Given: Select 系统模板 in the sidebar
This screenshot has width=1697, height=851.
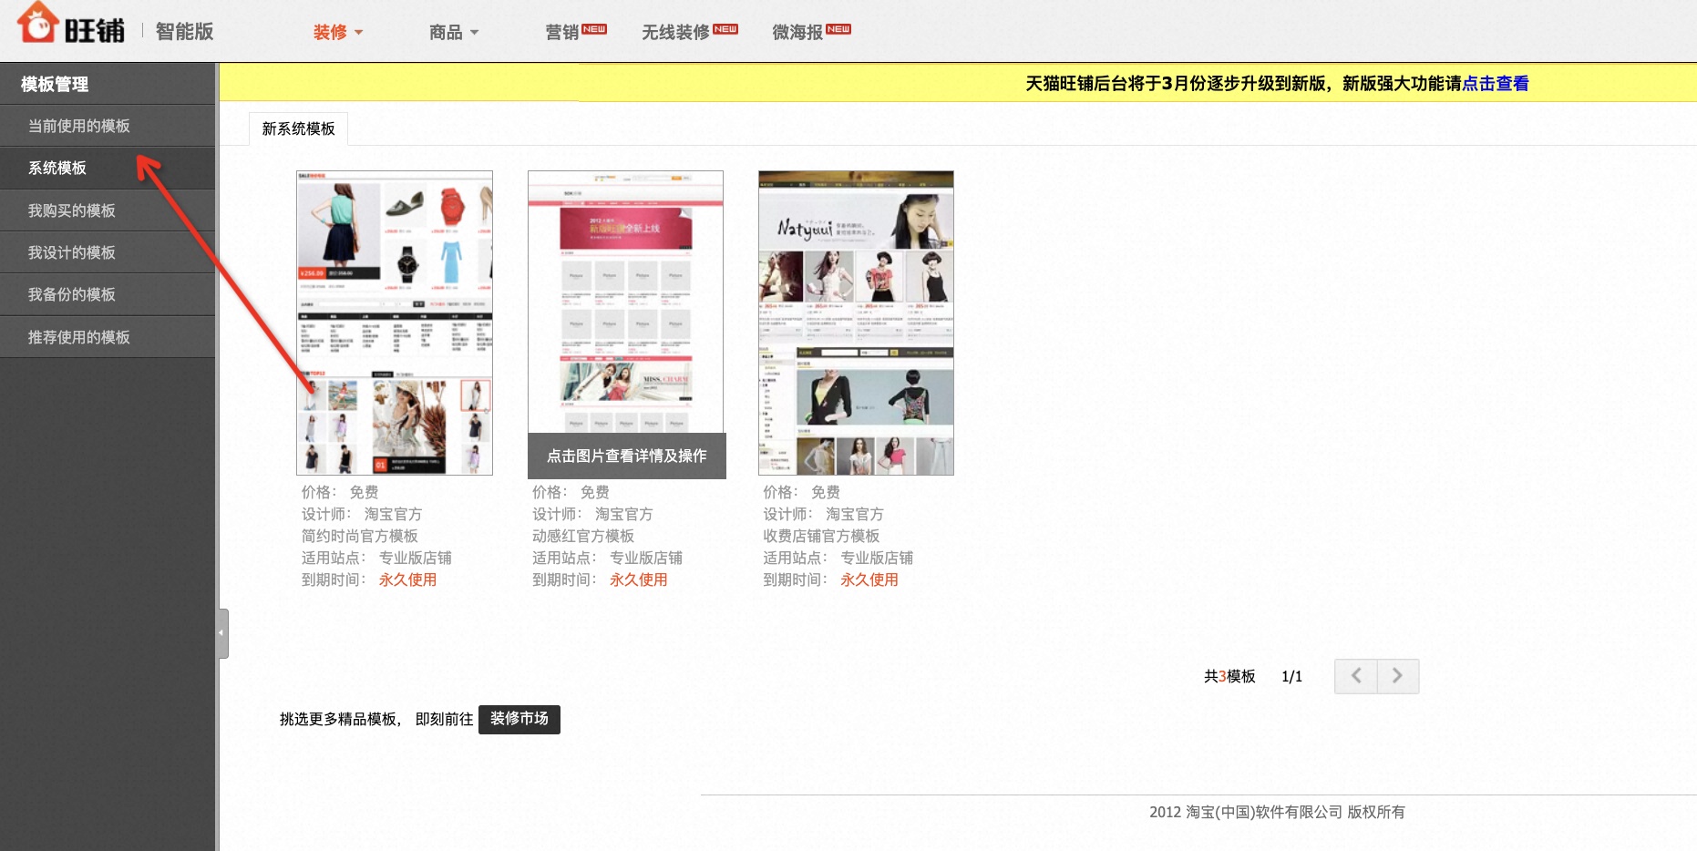Looking at the screenshot, I should (108, 168).
